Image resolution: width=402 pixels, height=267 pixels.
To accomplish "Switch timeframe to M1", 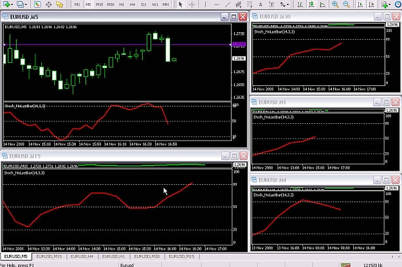I will [77, 4].
